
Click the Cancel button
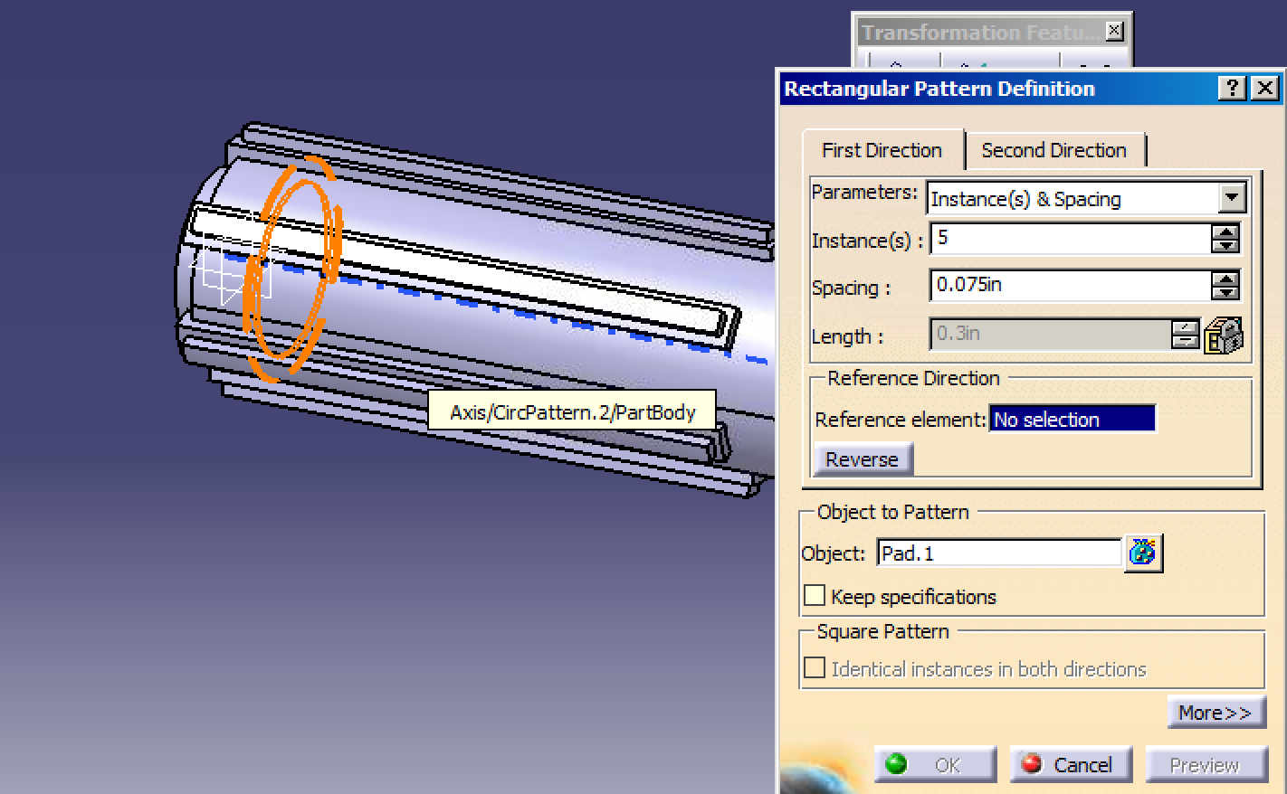1071,765
